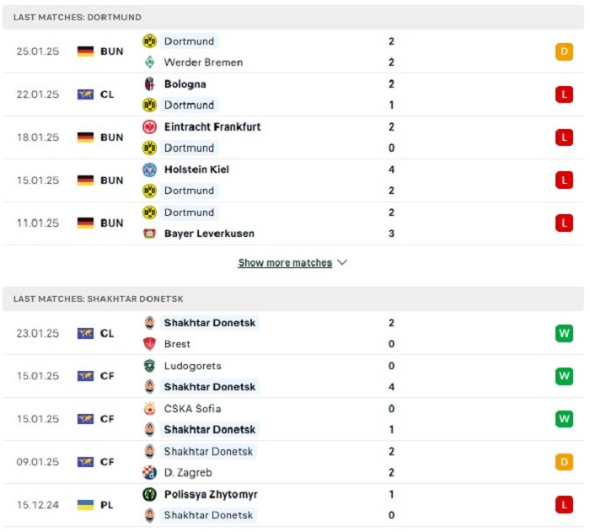Viewport: 590px width, 532px height.
Task: Click the Ludogorets club crest
Action: (149, 366)
